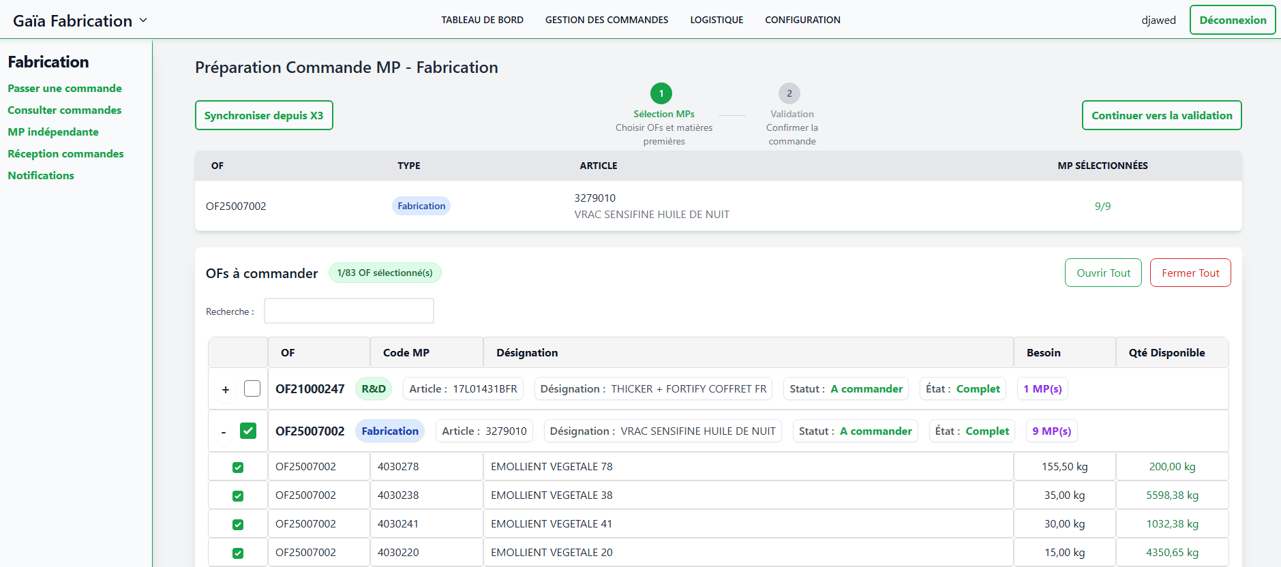Click 4350,65 kg available quantity
The height and width of the screenshot is (567, 1281).
pos(1172,552)
